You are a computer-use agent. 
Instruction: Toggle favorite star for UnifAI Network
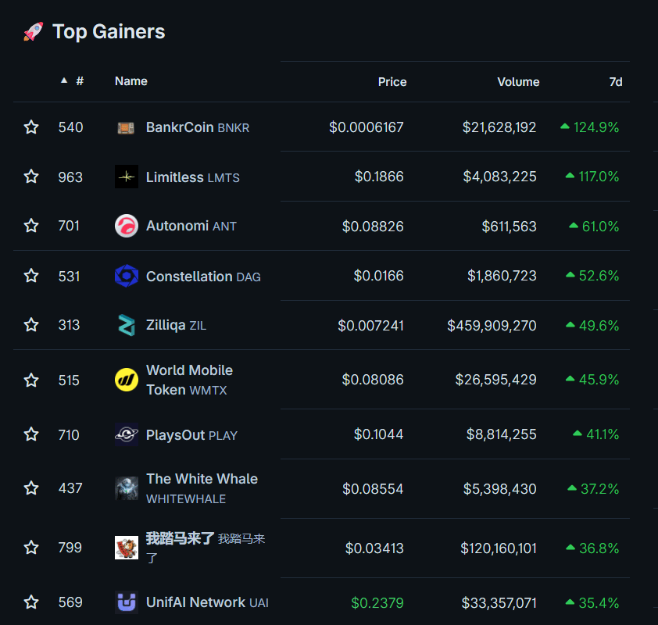pyautogui.click(x=31, y=602)
